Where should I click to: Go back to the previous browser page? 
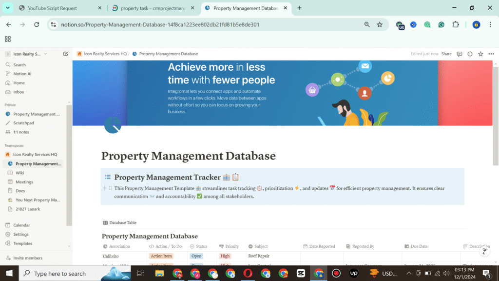click(9, 24)
